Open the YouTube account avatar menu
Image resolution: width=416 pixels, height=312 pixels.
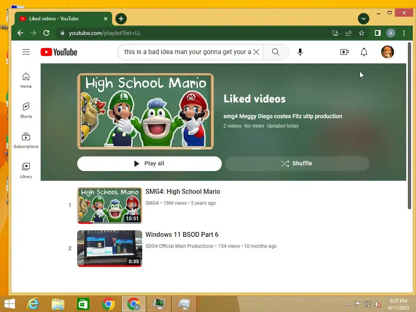(x=387, y=52)
